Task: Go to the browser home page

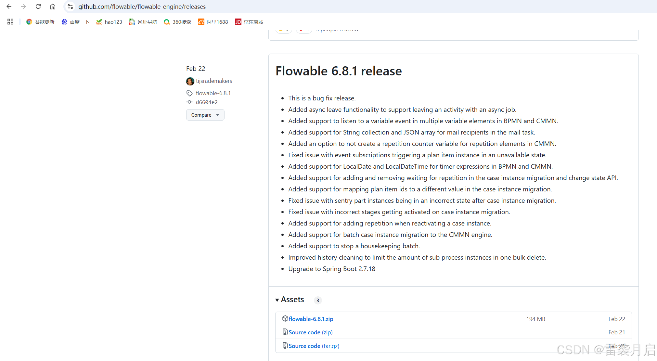Action: (x=53, y=6)
